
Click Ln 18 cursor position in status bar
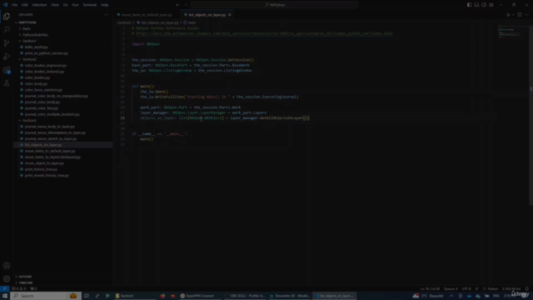click(430, 289)
